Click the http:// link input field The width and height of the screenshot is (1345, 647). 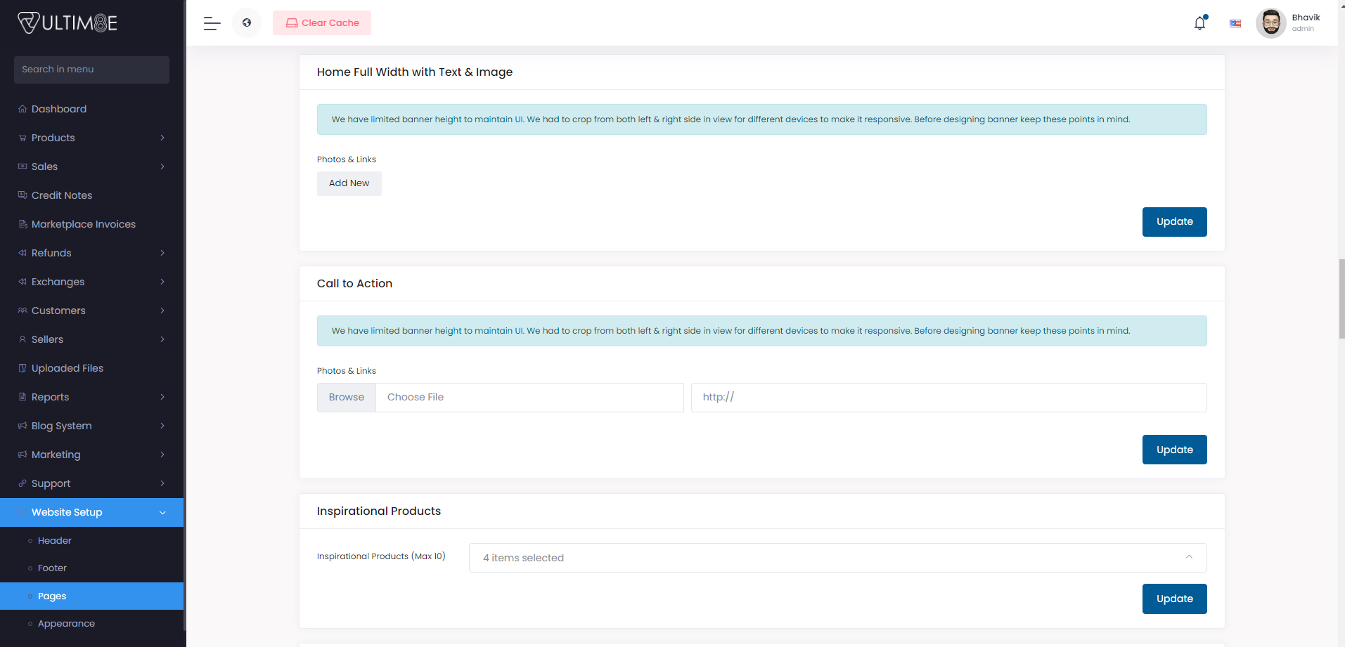click(x=948, y=398)
